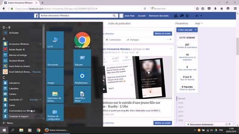
Task: Open Facebook friend requests icon
Action: click(x=176, y=16)
